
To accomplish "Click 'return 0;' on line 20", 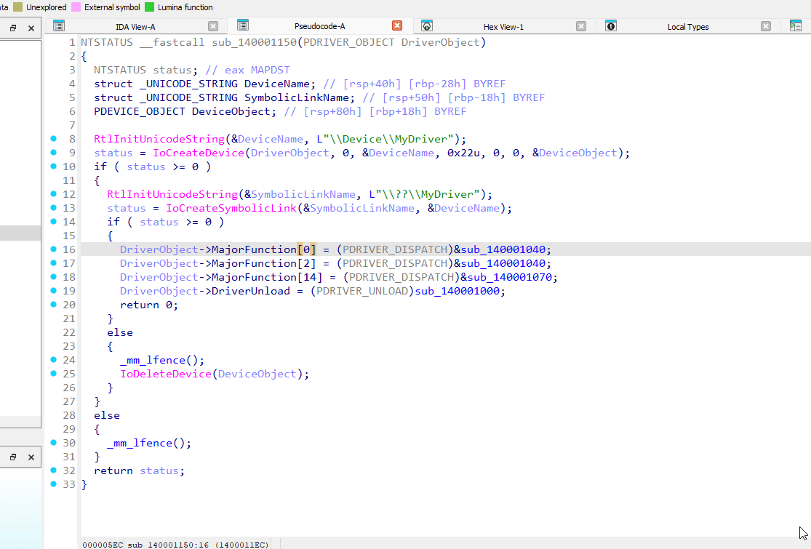I will (x=149, y=305).
